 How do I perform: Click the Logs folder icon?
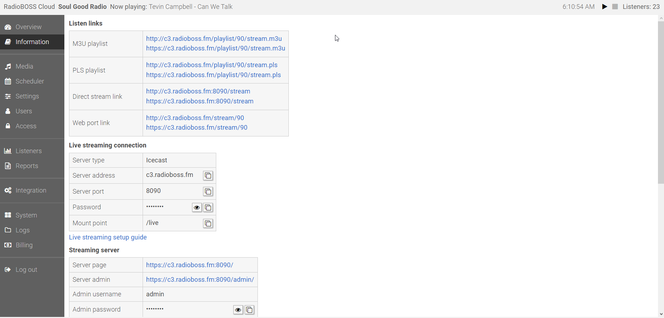[8, 230]
